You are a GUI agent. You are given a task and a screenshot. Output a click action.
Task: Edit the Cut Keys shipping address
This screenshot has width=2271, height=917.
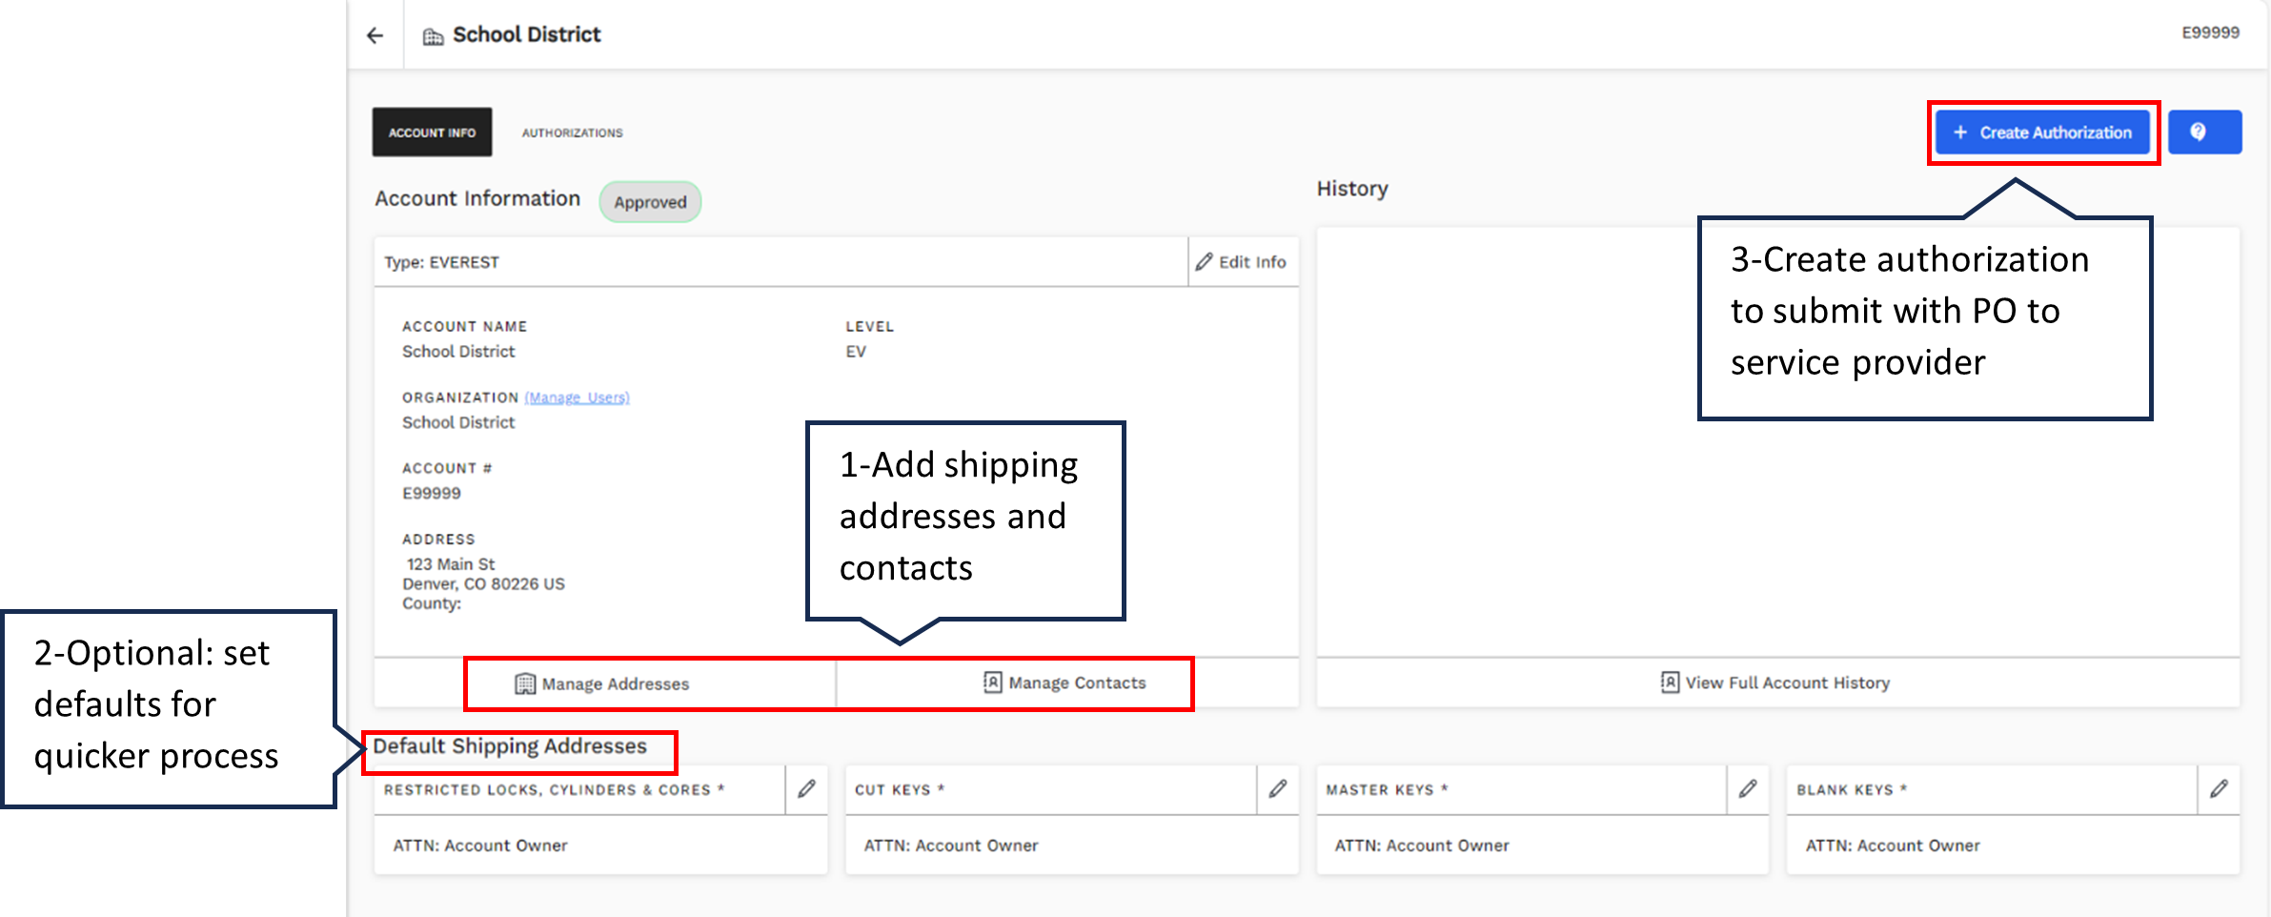click(x=1277, y=788)
